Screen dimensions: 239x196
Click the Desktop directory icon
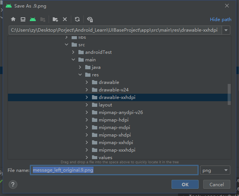23,19
